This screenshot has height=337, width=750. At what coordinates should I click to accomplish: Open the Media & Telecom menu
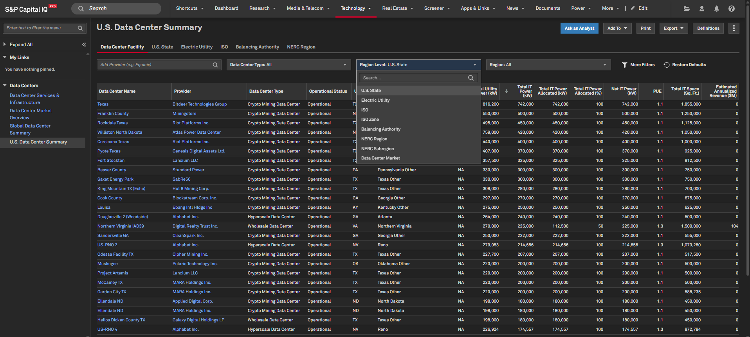pyautogui.click(x=308, y=8)
